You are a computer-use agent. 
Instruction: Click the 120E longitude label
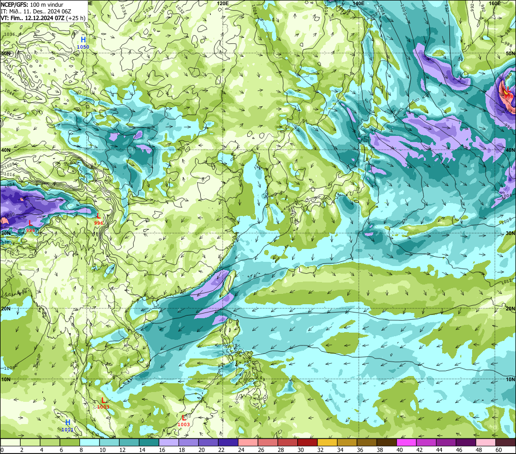(223, 3)
